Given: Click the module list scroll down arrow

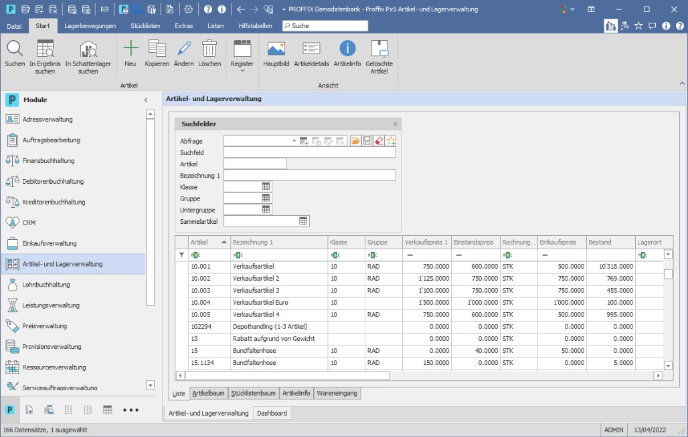Looking at the screenshot, I should point(150,386).
